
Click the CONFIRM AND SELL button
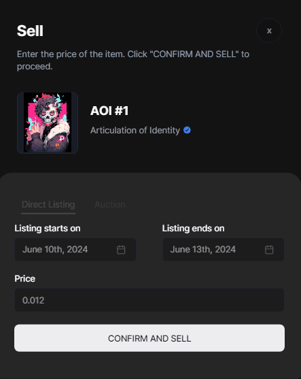(149, 338)
